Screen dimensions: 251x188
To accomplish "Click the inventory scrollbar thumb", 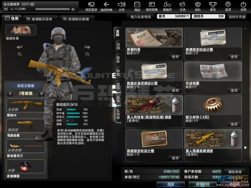I will (x=245, y=148).
